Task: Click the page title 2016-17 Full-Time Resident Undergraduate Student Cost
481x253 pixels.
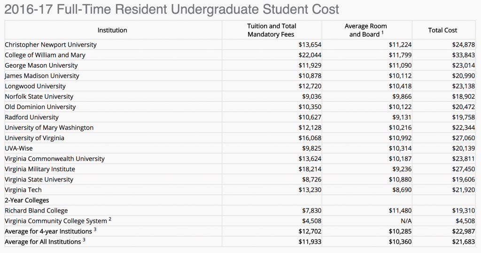Action: click(x=171, y=10)
